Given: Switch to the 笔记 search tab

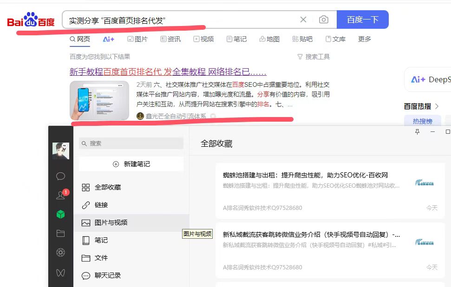Looking at the screenshot, I should point(236,39).
